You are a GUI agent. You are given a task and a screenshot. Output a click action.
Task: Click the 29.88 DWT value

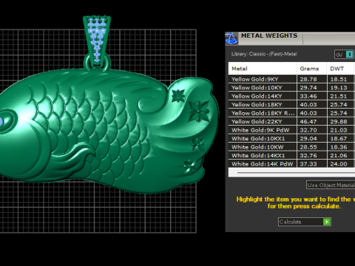point(339,122)
